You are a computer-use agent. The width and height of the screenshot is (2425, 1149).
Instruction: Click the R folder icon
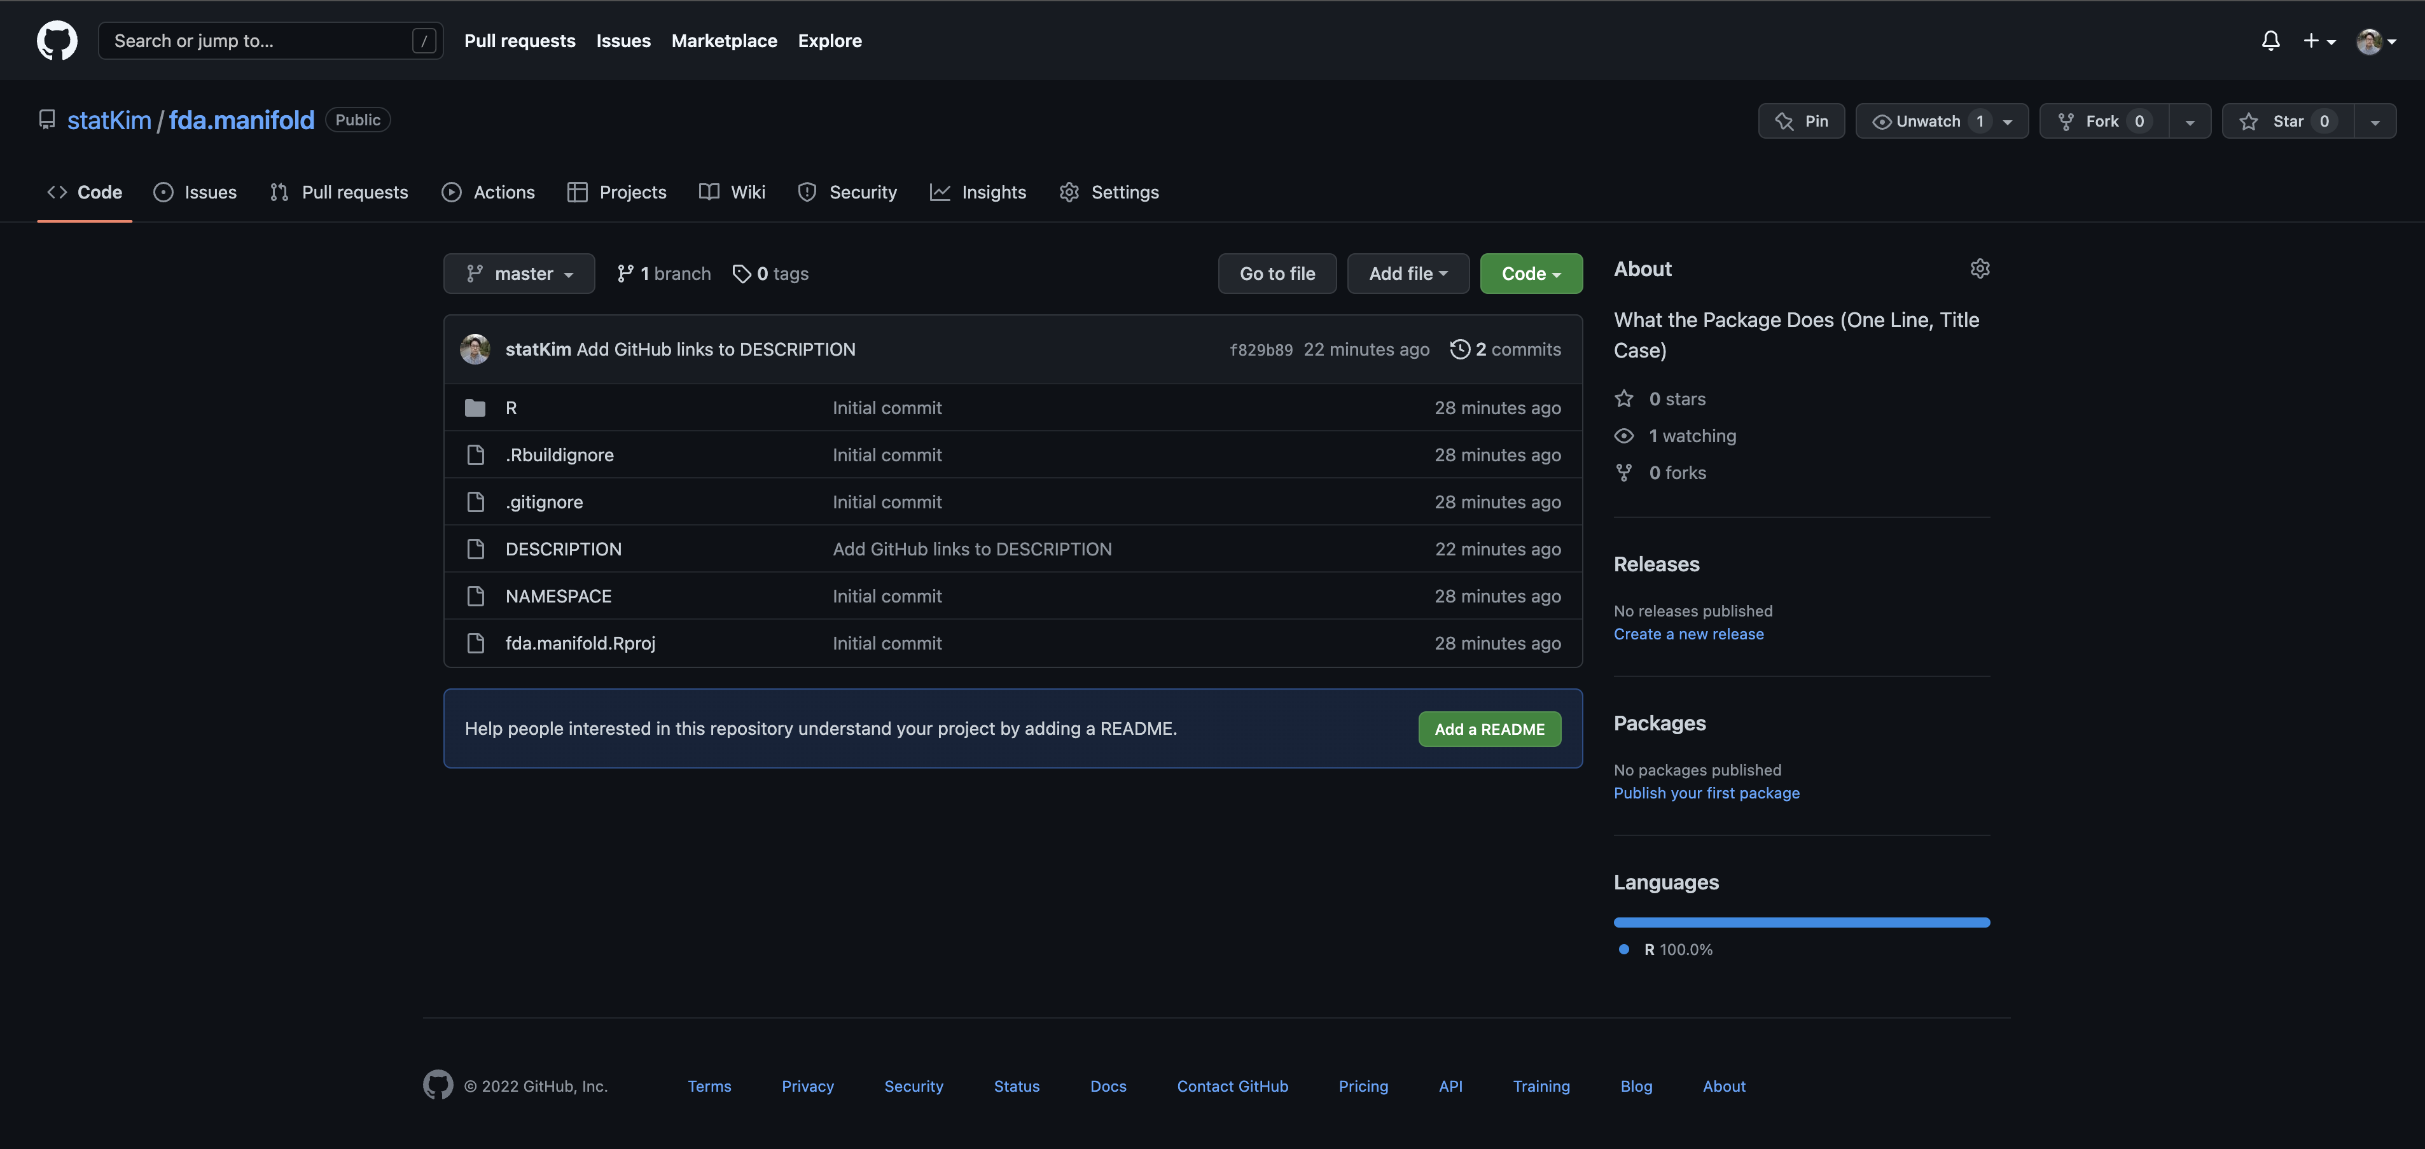tap(475, 408)
